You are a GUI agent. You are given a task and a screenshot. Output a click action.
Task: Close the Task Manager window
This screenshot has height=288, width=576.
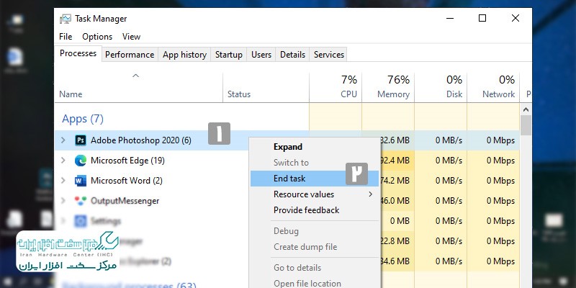pos(516,18)
